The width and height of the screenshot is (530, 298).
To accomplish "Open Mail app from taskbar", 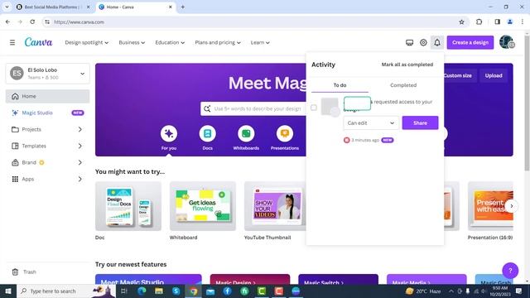I will (210, 291).
